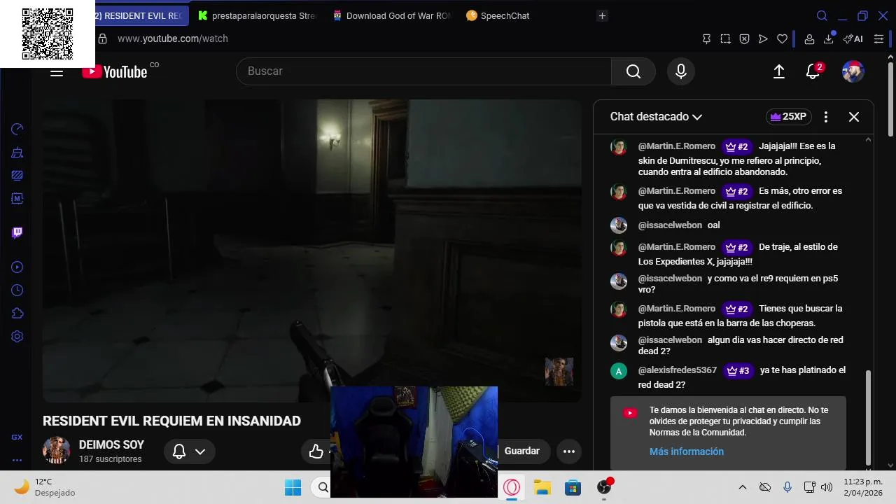
Task: Open the Opera AI assistant button
Action: [853, 39]
